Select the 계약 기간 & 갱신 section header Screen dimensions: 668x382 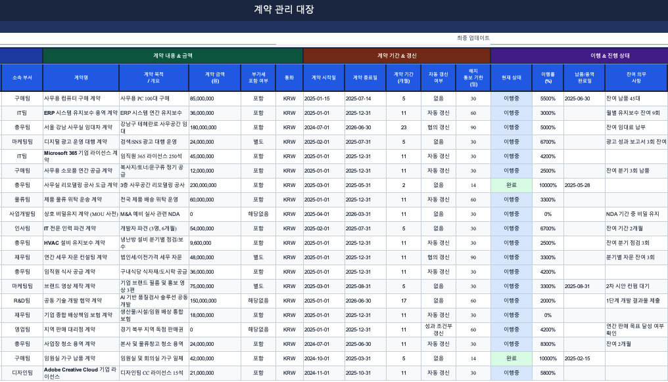[398, 55]
